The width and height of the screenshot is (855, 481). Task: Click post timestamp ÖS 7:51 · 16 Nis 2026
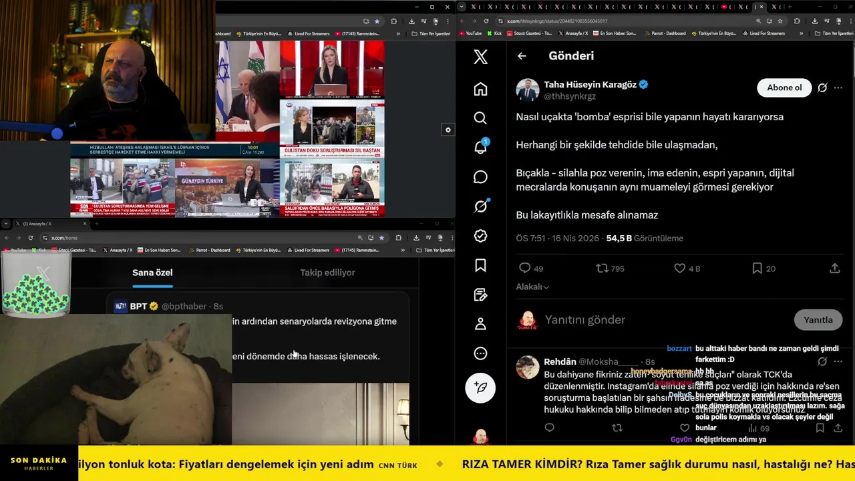point(558,238)
